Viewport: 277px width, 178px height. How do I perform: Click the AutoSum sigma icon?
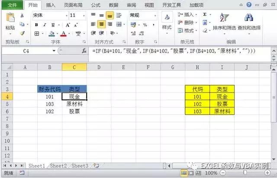click(x=205, y=14)
